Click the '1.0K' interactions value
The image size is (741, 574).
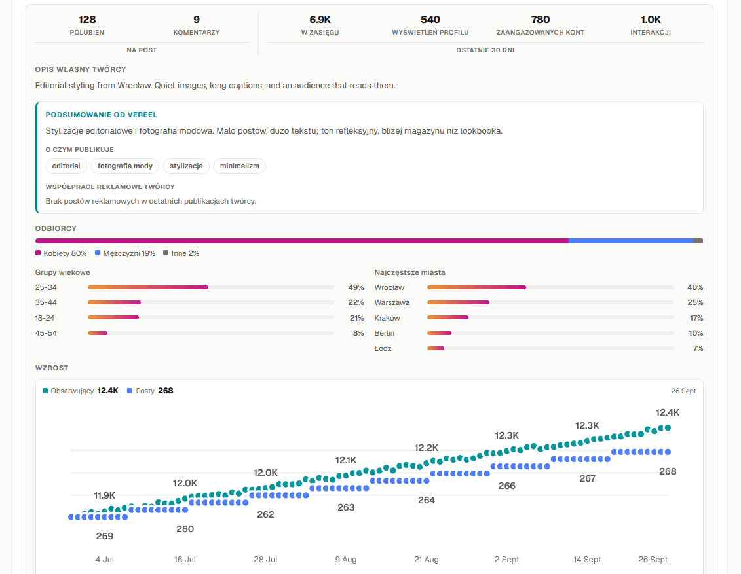tap(651, 20)
